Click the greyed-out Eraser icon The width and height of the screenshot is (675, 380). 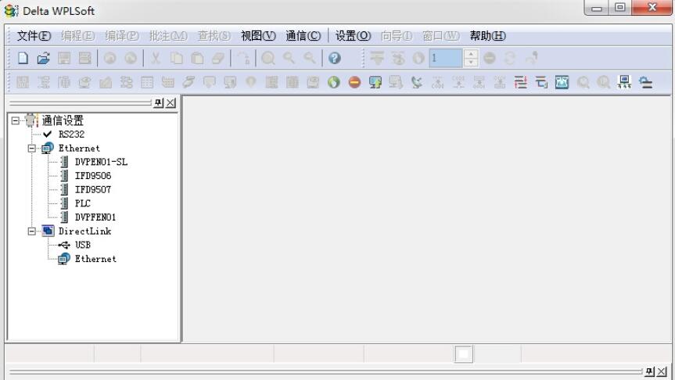(218, 58)
